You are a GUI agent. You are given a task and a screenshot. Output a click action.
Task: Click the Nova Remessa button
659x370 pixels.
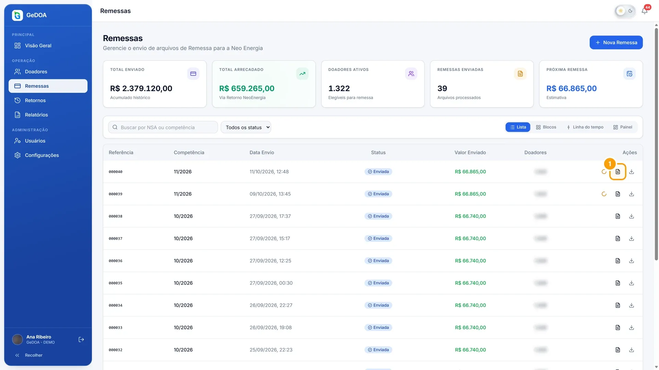[x=616, y=42]
